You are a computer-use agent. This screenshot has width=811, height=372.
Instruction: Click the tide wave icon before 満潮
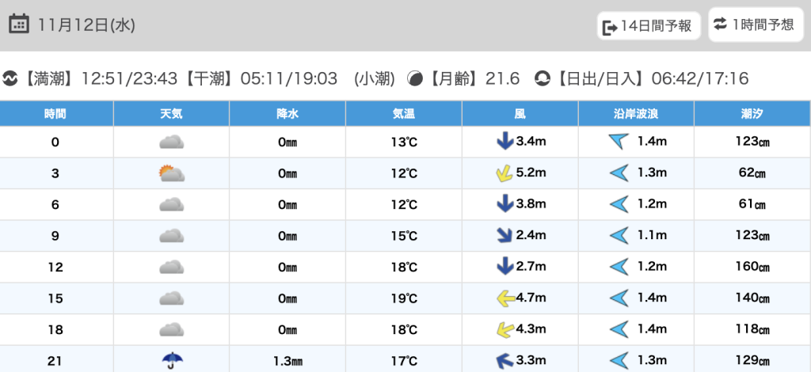click(10, 78)
